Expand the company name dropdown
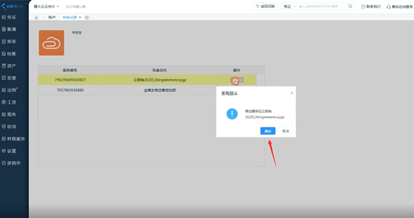Screen dimensions: 414x218 tap(47, 7)
